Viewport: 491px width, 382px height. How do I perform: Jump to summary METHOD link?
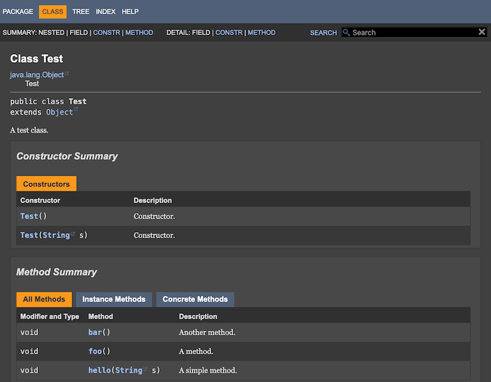tap(139, 33)
